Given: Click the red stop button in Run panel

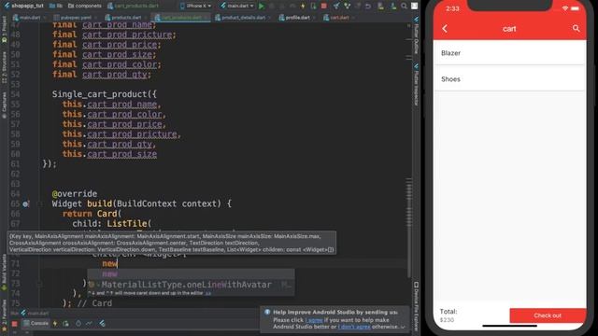Looking at the screenshot, I should click(x=15, y=324).
